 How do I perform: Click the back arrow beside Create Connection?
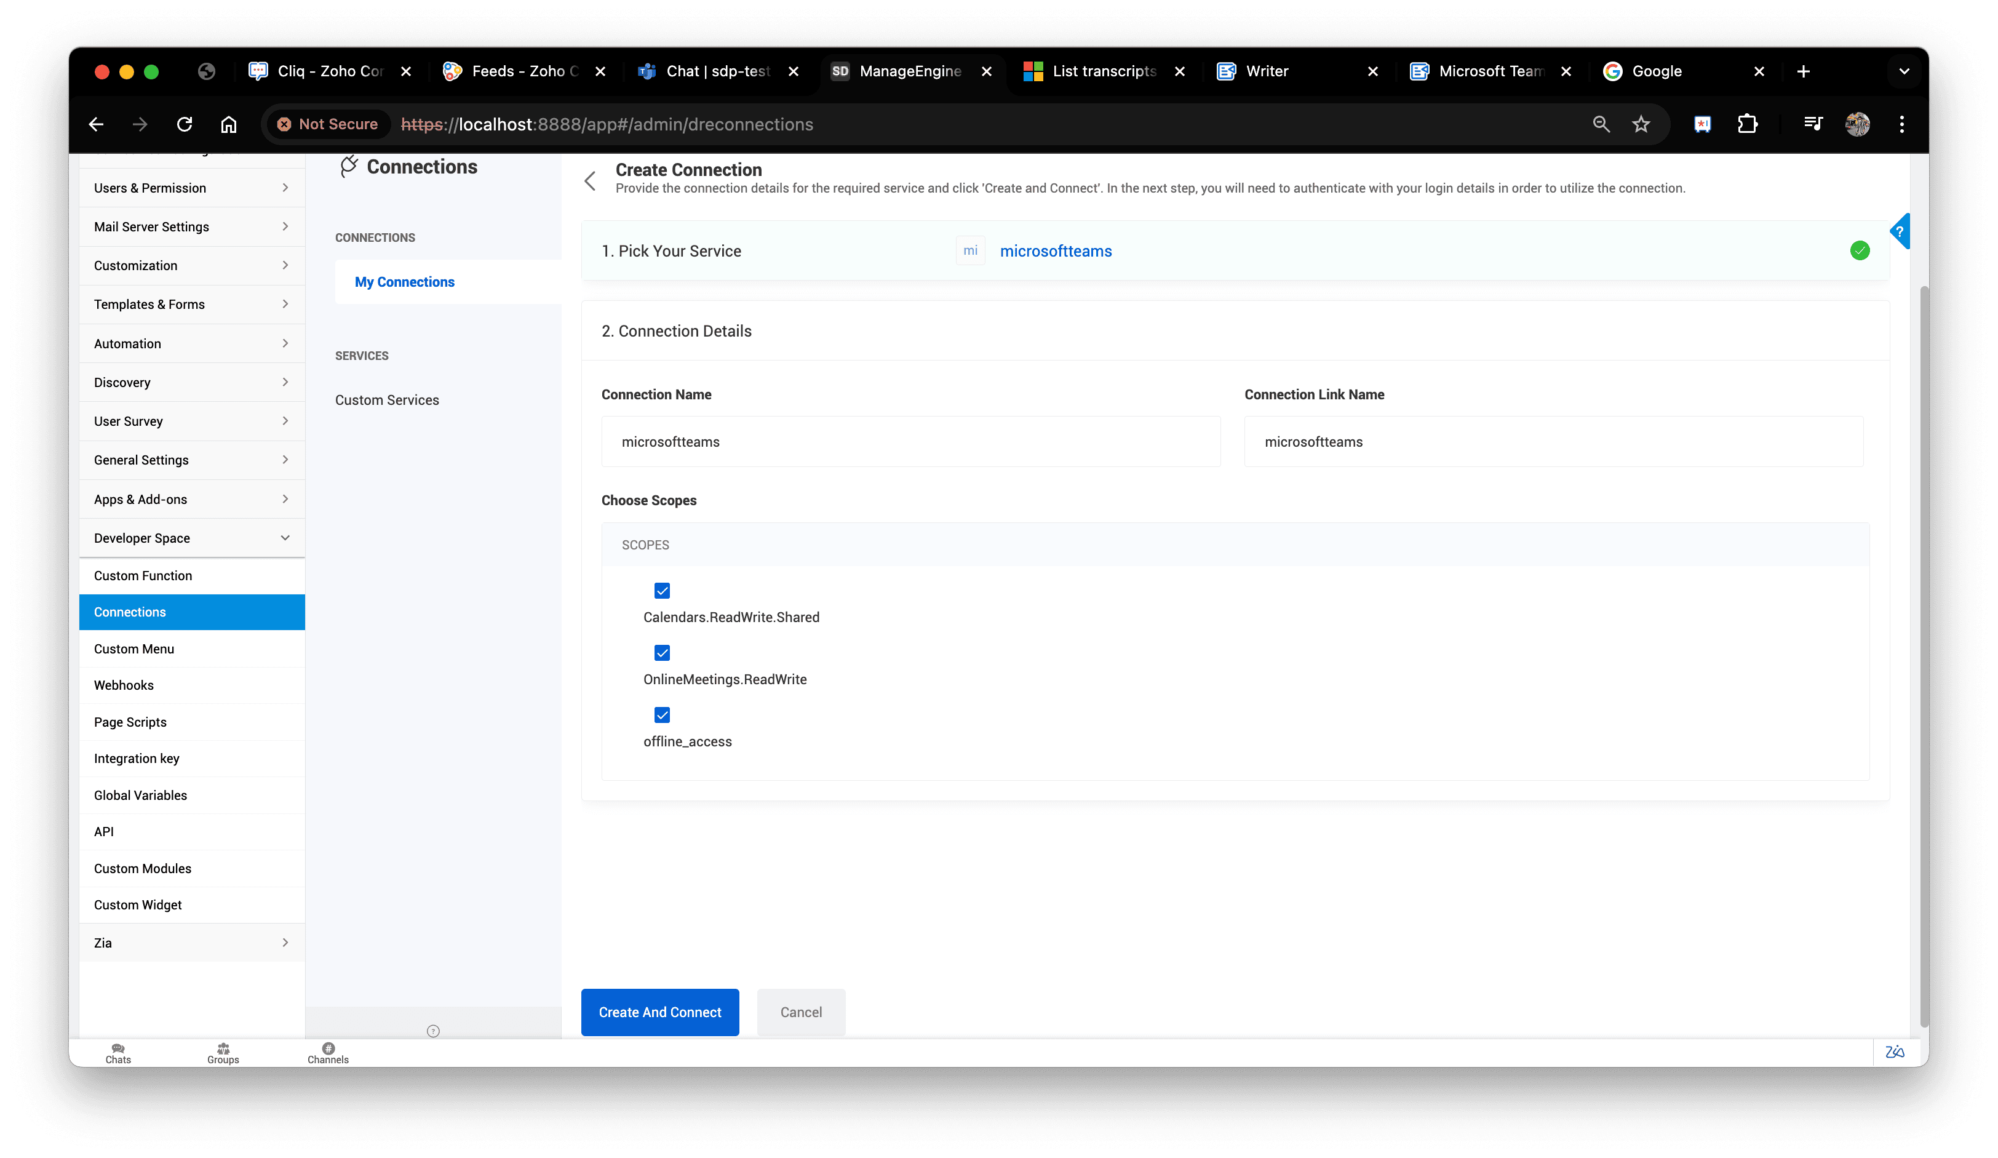pyautogui.click(x=590, y=181)
